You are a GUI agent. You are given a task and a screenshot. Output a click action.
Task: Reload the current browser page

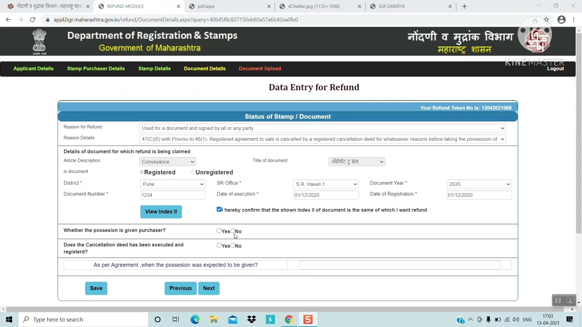[33, 20]
